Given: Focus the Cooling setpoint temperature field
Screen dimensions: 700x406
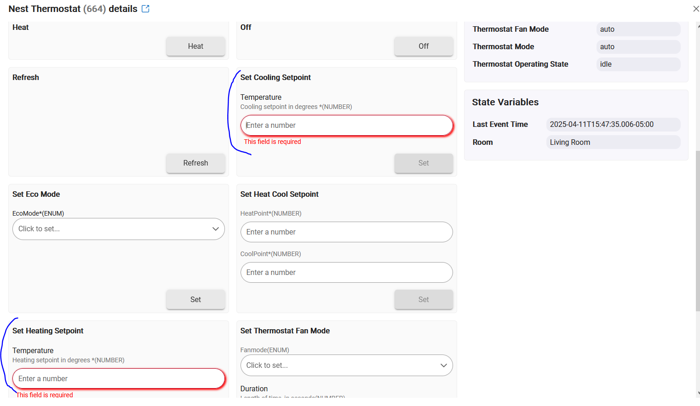Looking at the screenshot, I should coord(347,126).
